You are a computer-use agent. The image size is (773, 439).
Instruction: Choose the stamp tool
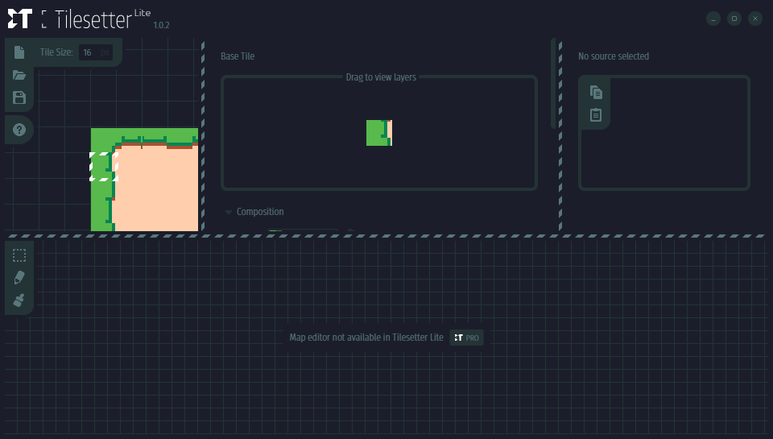click(x=19, y=300)
